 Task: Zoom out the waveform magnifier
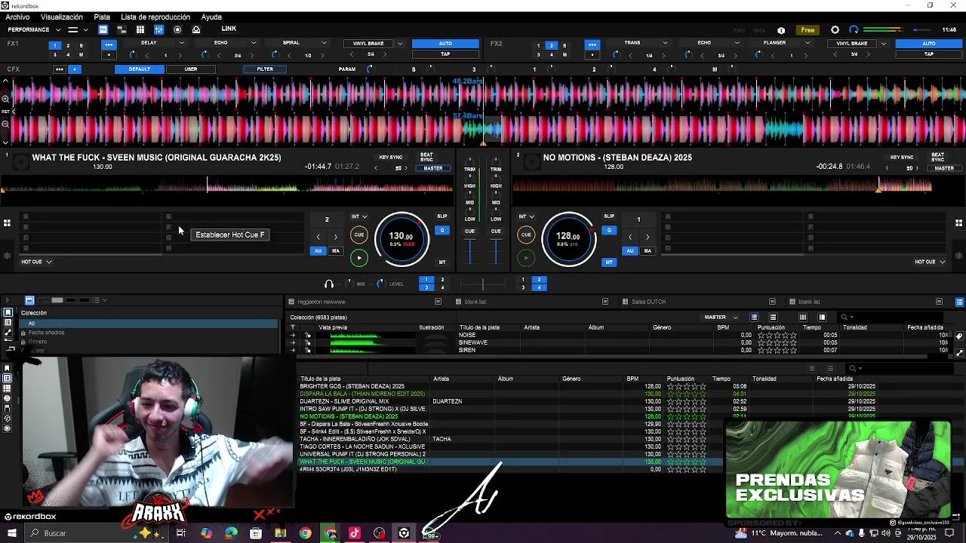click(5, 124)
